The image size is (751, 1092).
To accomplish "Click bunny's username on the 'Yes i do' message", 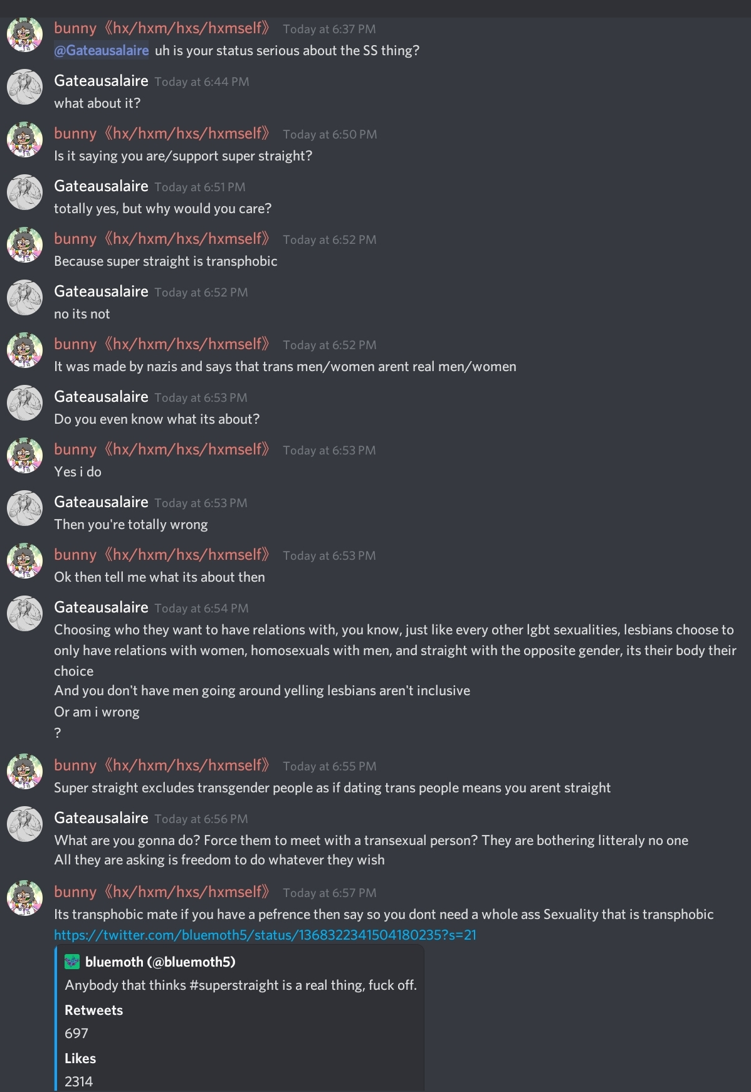I will coord(162,449).
